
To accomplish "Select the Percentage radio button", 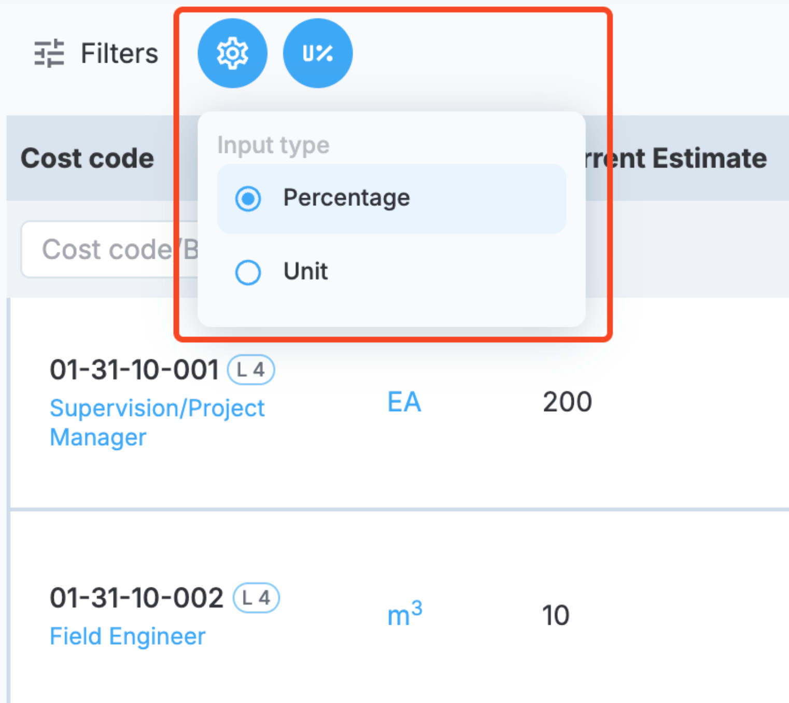I will 248,199.
